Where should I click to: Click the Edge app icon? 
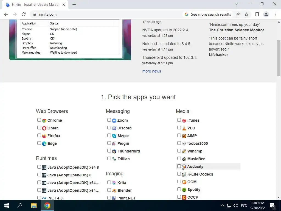44,144
